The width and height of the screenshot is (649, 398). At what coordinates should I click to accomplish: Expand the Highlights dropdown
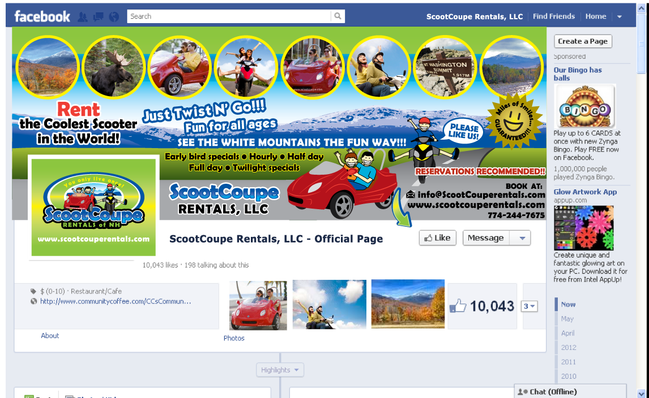tap(280, 370)
